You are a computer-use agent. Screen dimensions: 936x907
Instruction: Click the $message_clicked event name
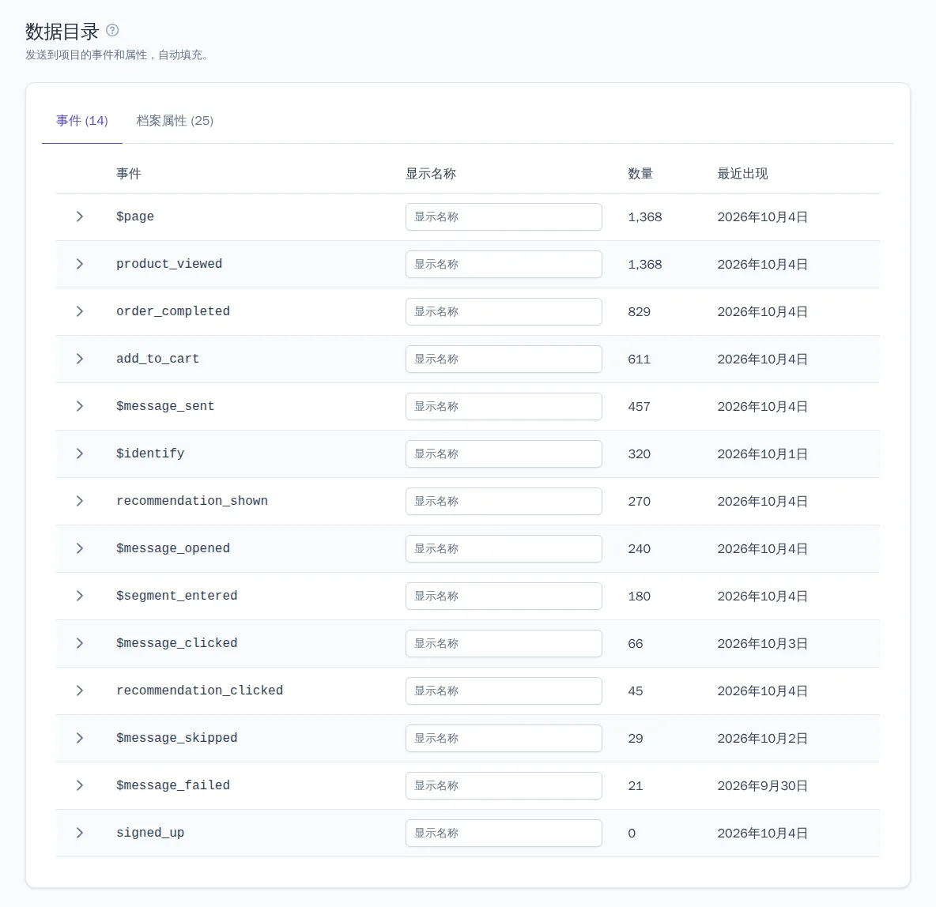pos(177,643)
